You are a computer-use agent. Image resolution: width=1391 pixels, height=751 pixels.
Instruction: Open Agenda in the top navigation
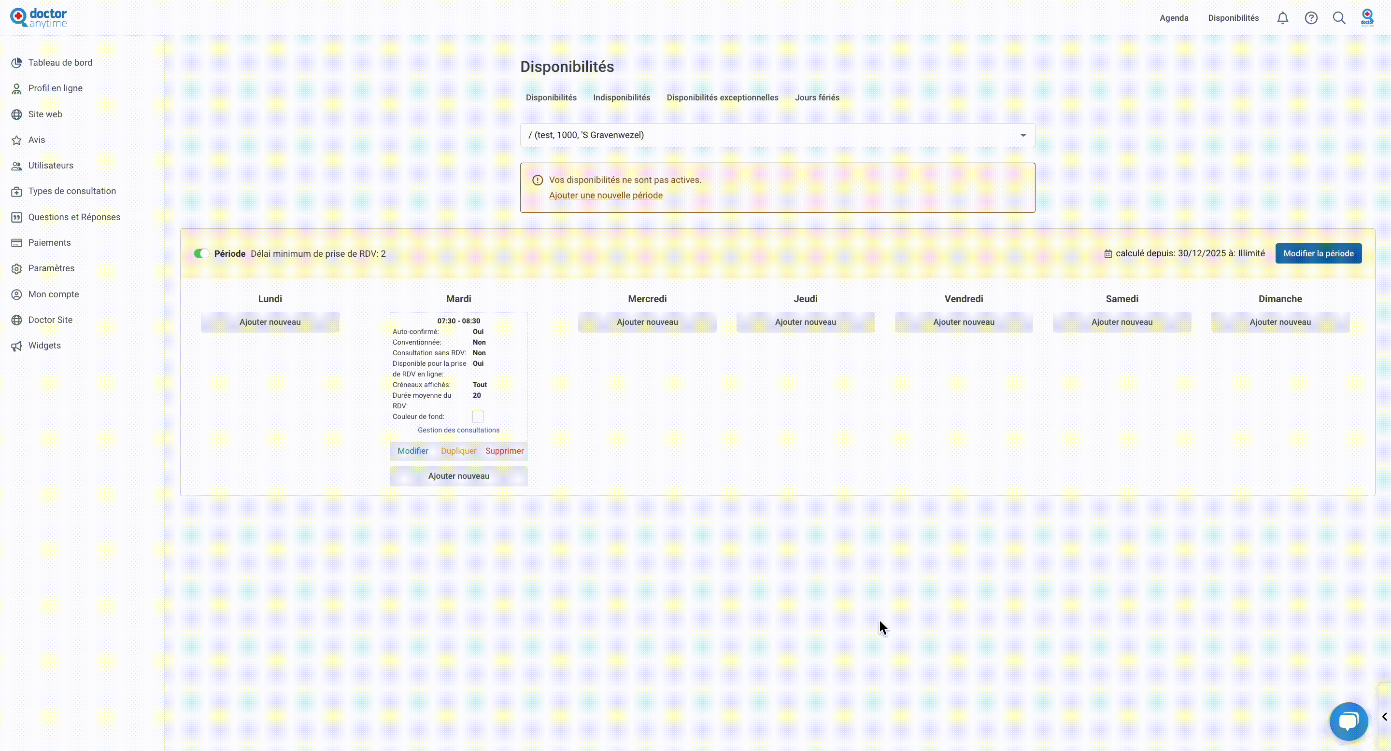point(1174,18)
